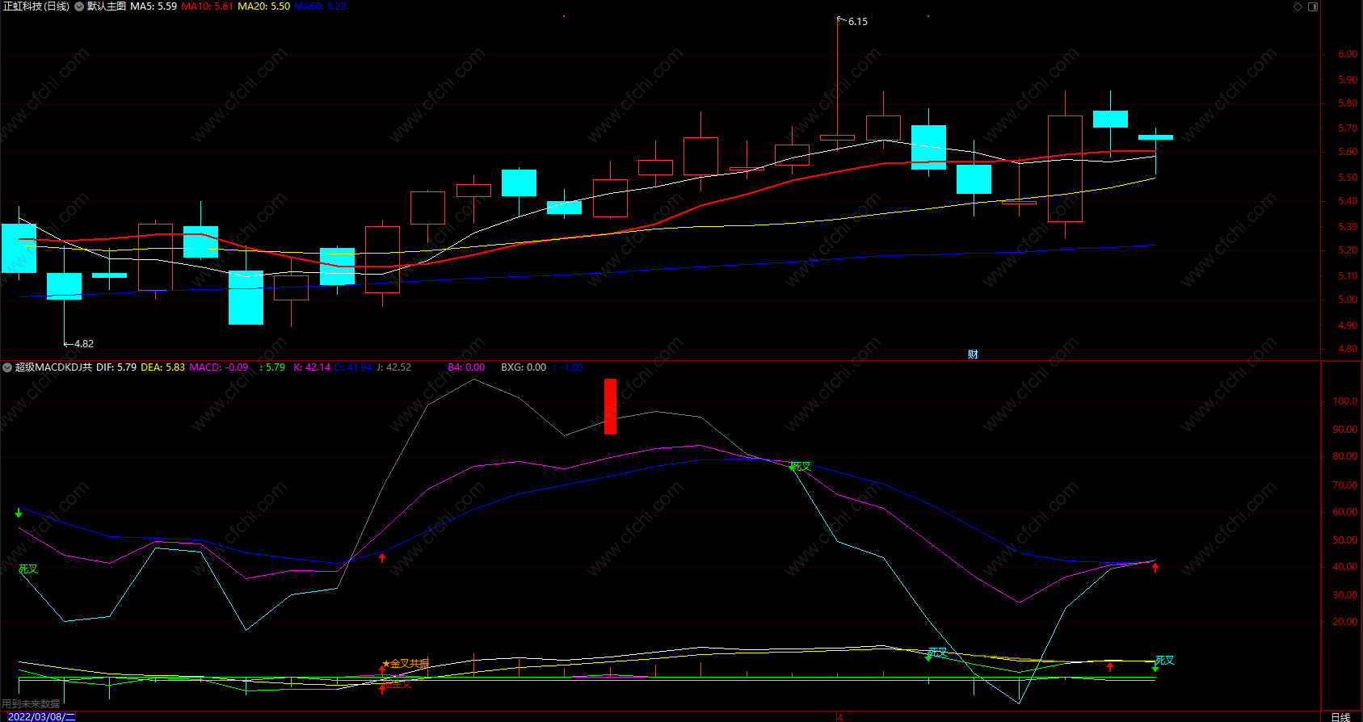The height and width of the screenshot is (722, 1363).
Task: Click the MA60: 5.22 value
Action: [x=320, y=6]
